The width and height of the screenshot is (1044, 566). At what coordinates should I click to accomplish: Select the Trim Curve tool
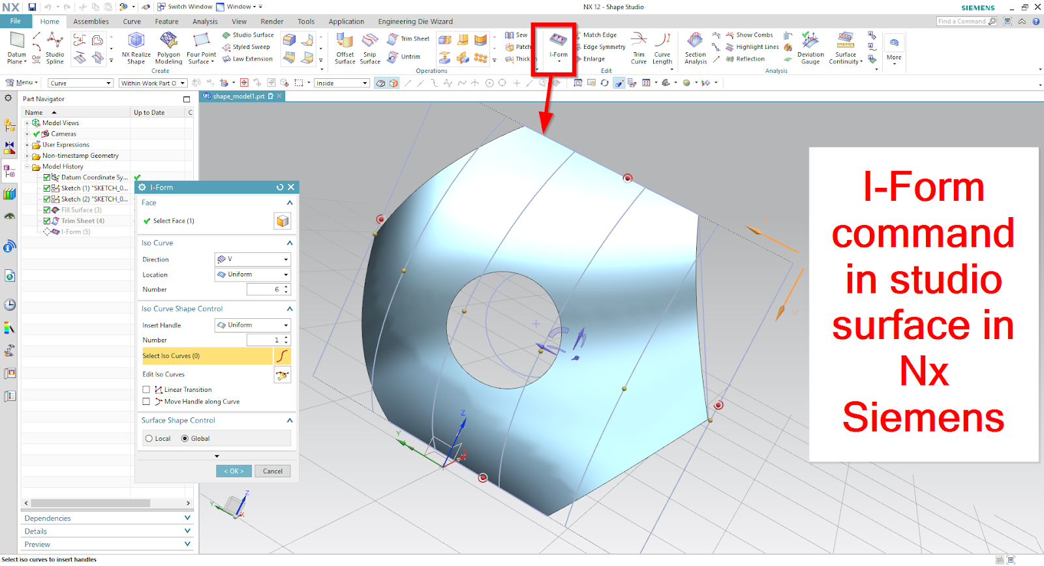[639, 48]
